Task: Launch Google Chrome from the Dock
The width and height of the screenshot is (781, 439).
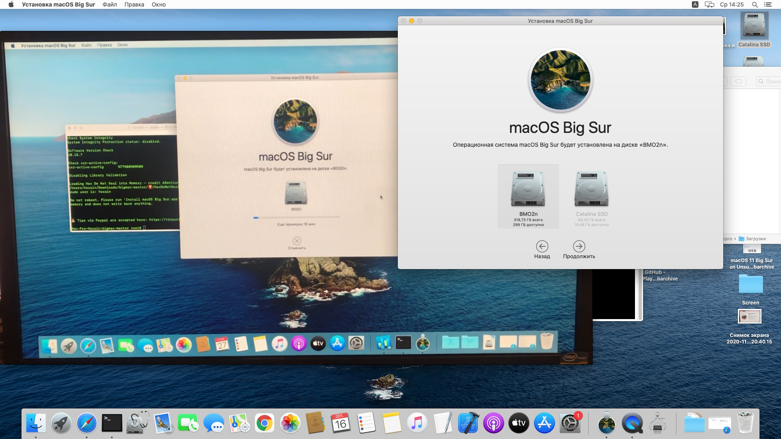Action: (x=264, y=424)
